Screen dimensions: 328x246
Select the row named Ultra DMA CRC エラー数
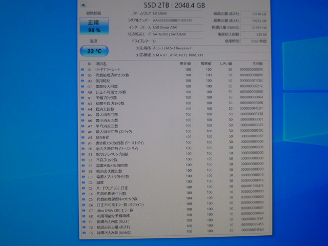pos(176,210)
